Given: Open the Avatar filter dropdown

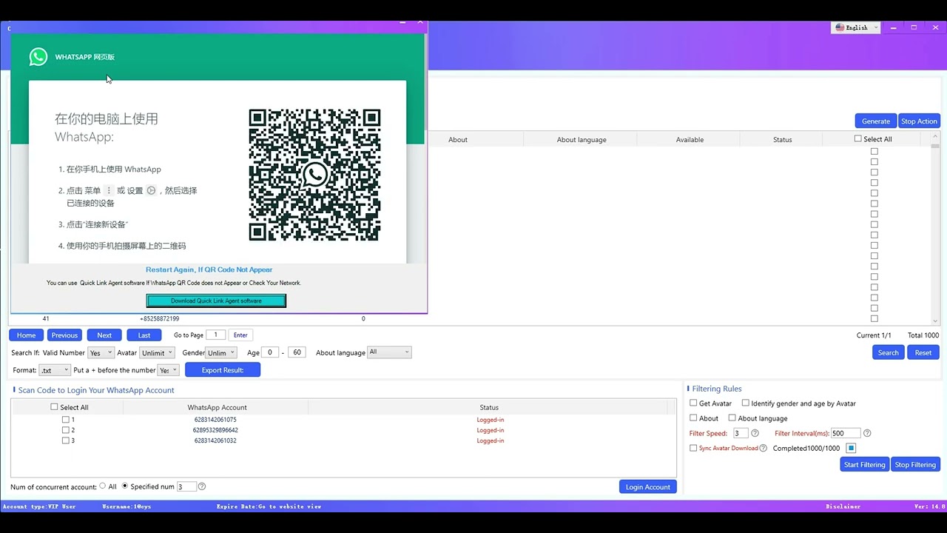Looking at the screenshot, I should (x=157, y=352).
